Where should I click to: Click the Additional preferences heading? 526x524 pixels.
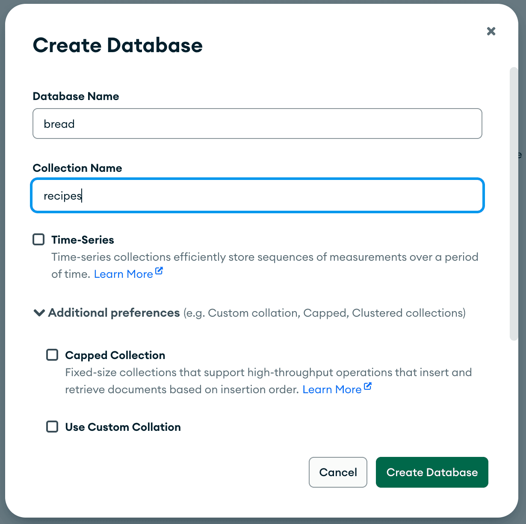tap(113, 312)
